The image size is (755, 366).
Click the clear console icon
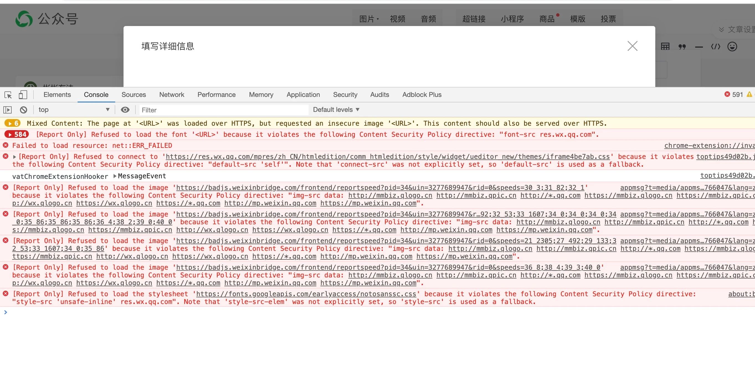coord(24,110)
